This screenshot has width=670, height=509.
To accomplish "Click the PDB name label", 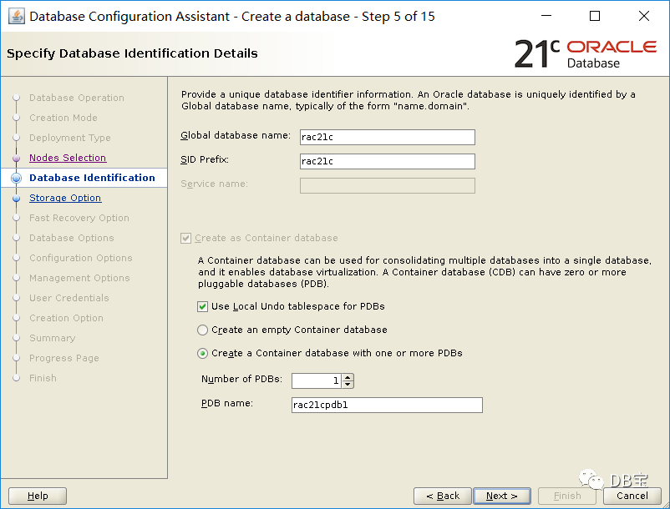I will click(227, 404).
